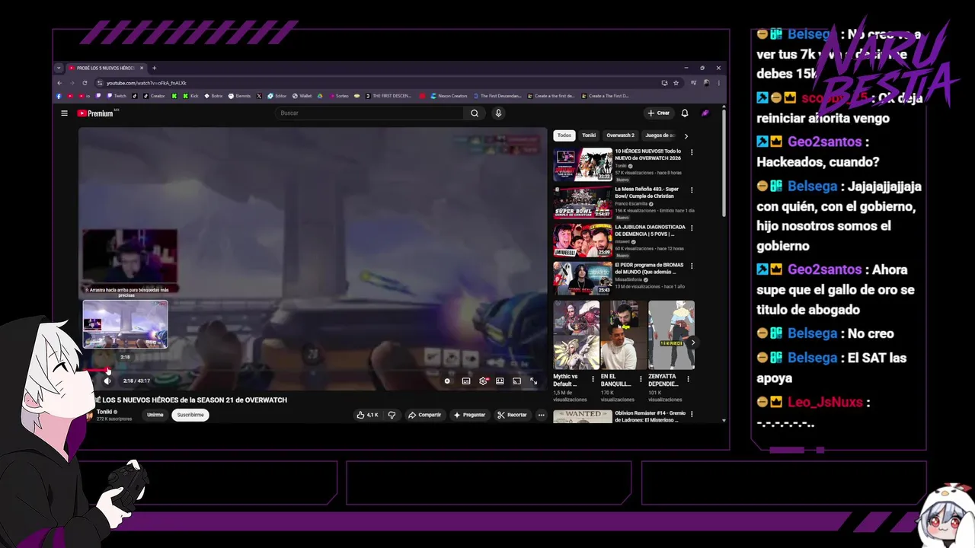Screen dimensions: 975x548
Task: Go back in browser history
Action: (x=59, y=83)
